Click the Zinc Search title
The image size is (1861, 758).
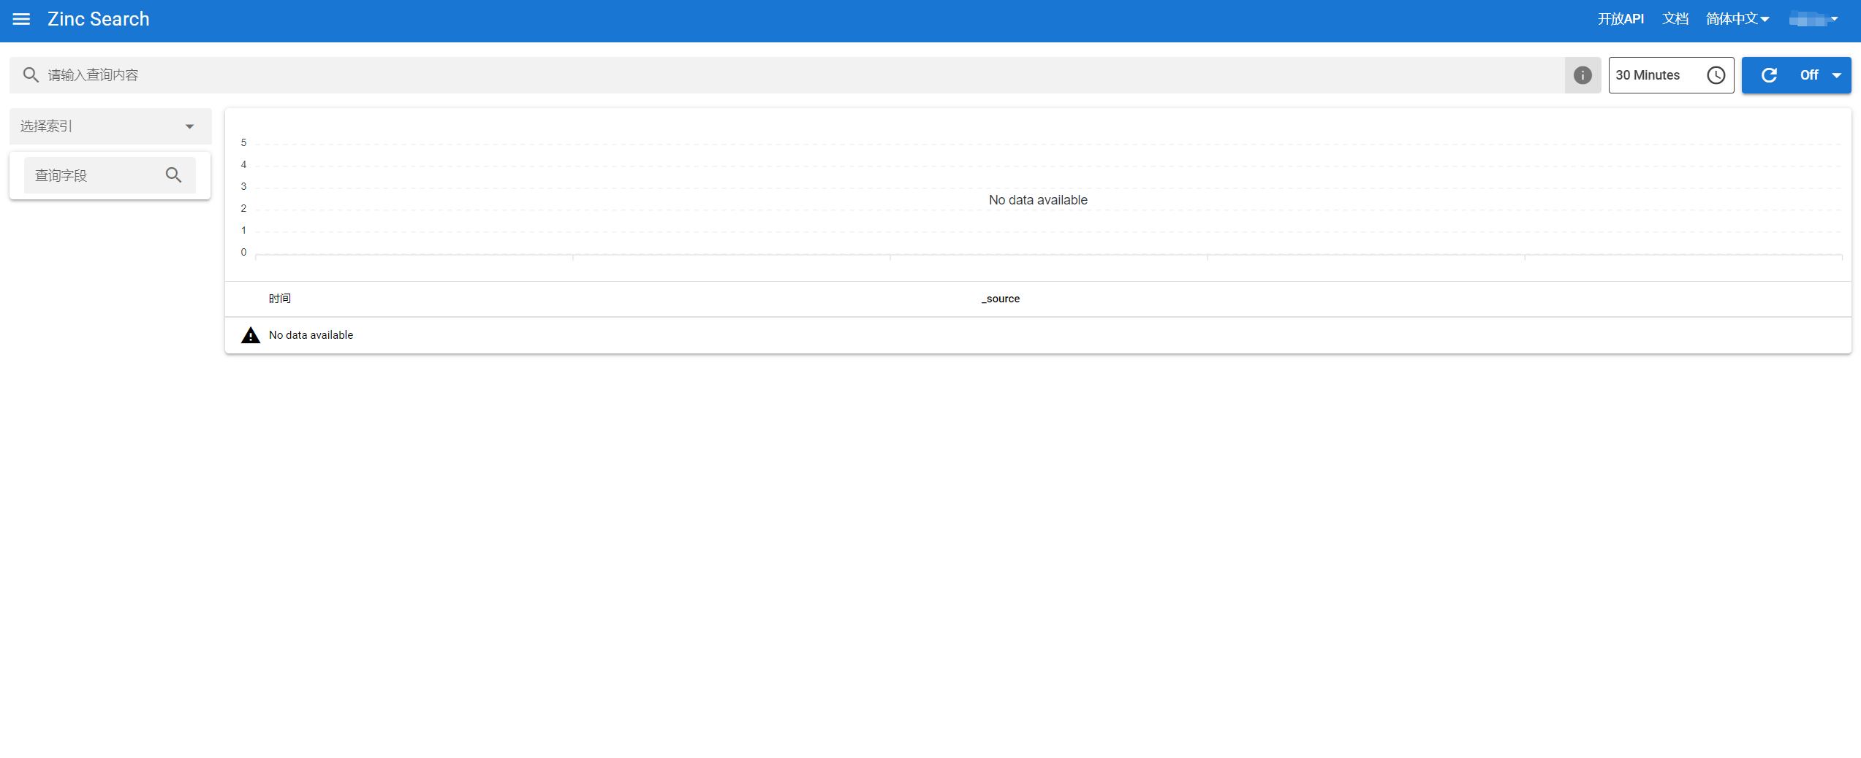click(x=99, y=19)
